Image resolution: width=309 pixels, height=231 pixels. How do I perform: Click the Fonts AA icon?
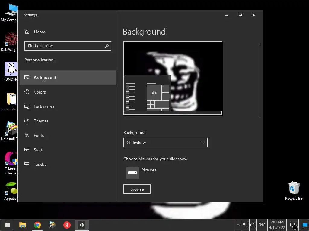click(27, 135)
